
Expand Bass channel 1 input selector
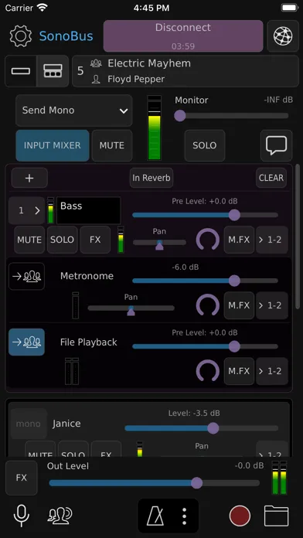coord(26,211)
